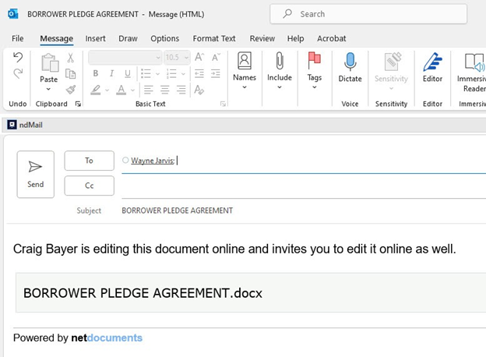Click Increase Font Size icon
Image resolution: width=486 pixels, height=357 pixels.
click(199, 57)
